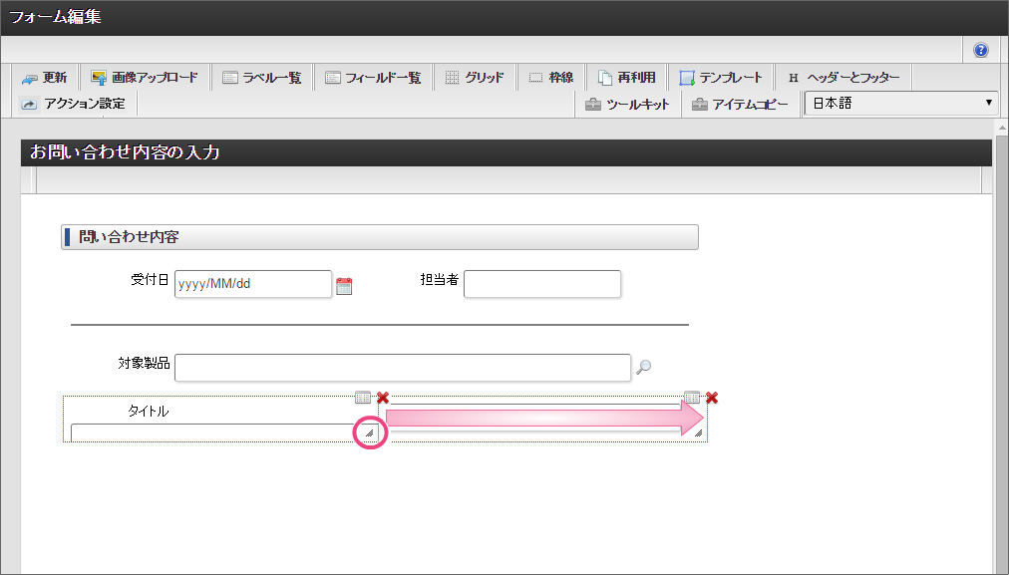
Task: Click the search magnifier beside 対象製品
Action: tap(643, 367)
